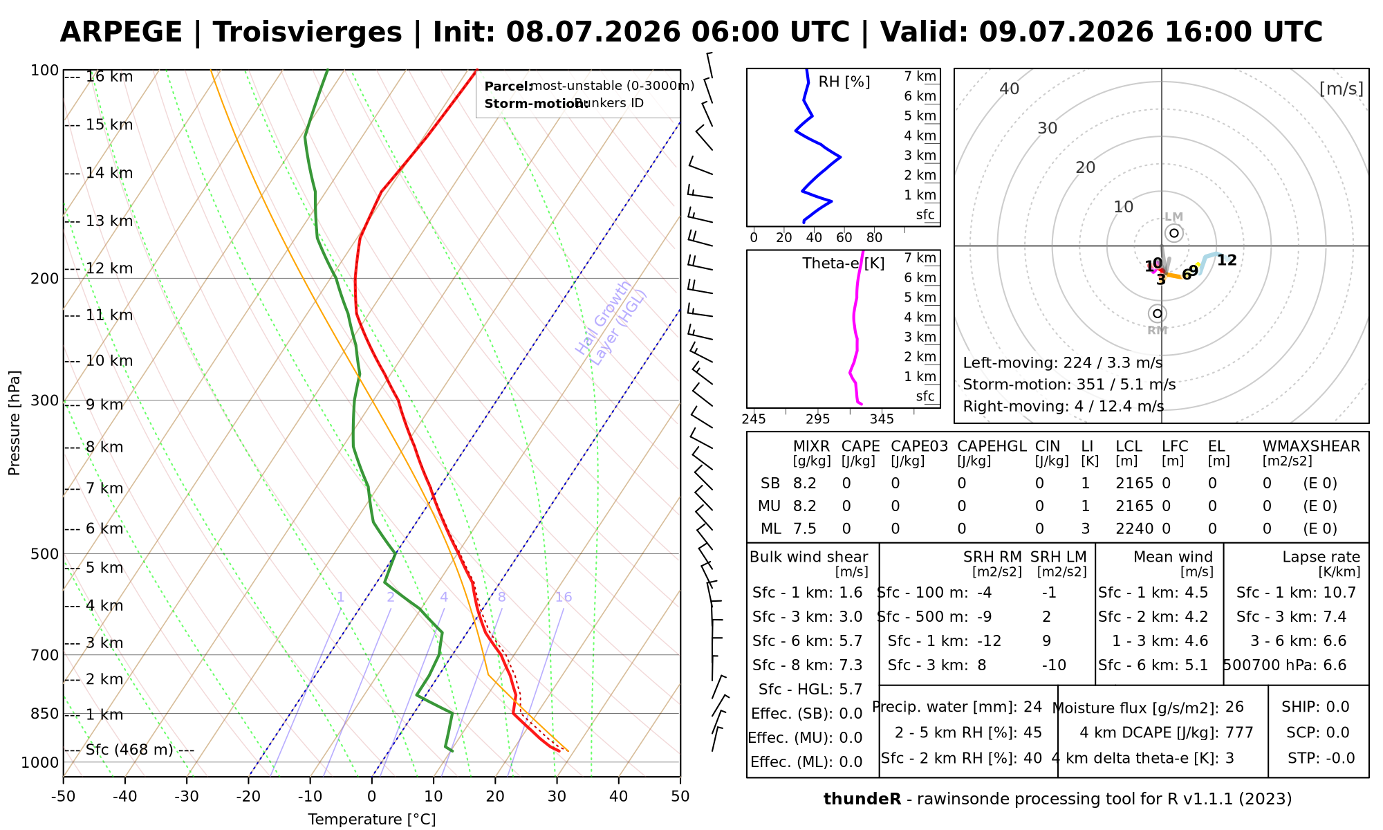Viewport: 1383px width, 830px height.
Task: Click the Parcel most-unstable legend entry
Action: tap(589, 86)
